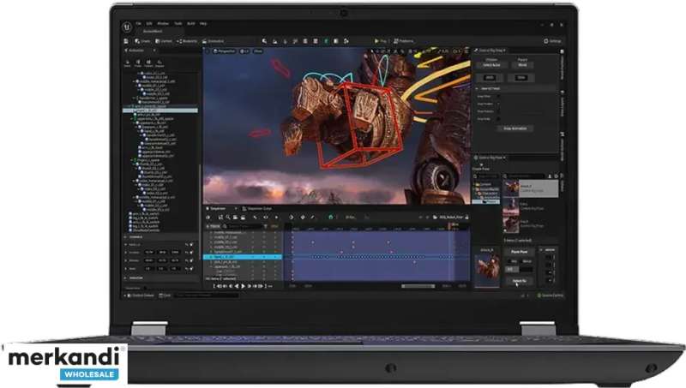
Task: Open Source Control in the status bar
Action: click(550, 295)
